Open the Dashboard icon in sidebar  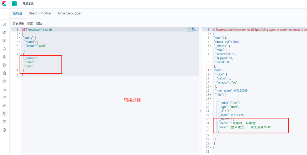[x=4, y=41]
